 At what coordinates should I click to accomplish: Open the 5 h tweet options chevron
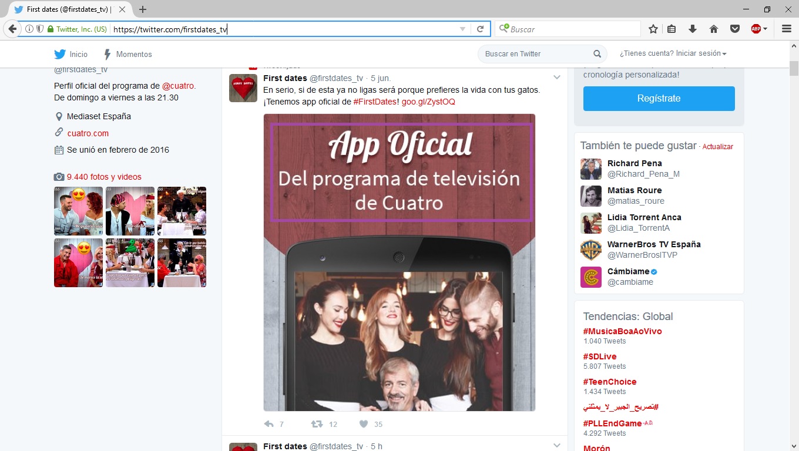point(557,446)
